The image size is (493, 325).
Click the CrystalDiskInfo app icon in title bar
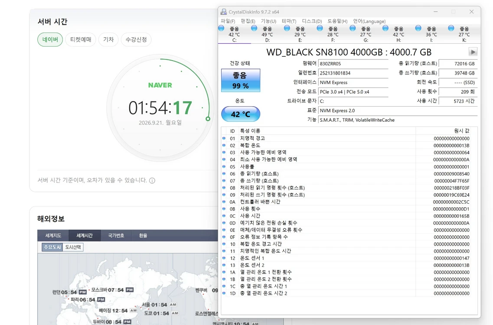224,12
